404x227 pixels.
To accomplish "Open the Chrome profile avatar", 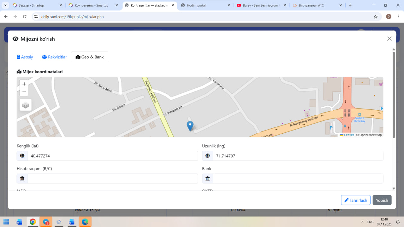I will [389, 17].
